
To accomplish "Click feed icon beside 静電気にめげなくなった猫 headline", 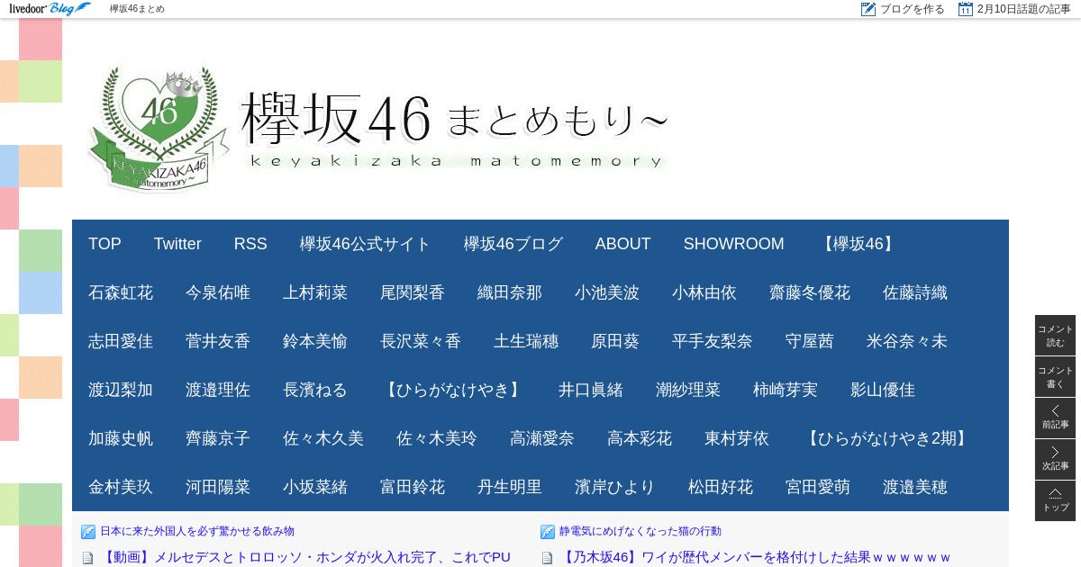I will [x=548, y=532].
